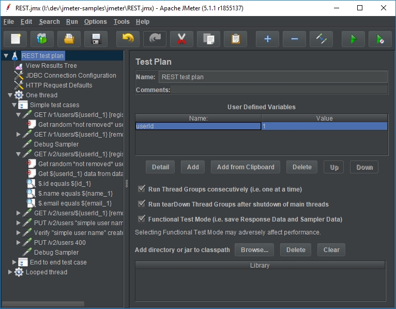Click Add from Clipboard button
This screenshot has width=396, height=309.
(246, 167)
